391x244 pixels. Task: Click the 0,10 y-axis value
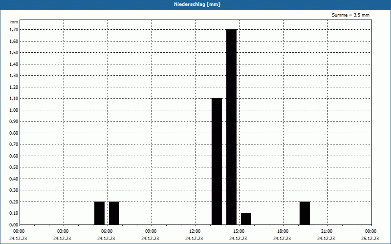click(14, 213)
